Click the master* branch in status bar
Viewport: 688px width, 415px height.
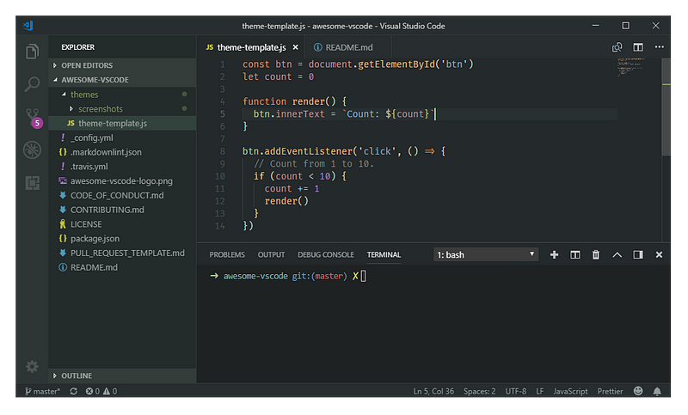coord(42,391)
